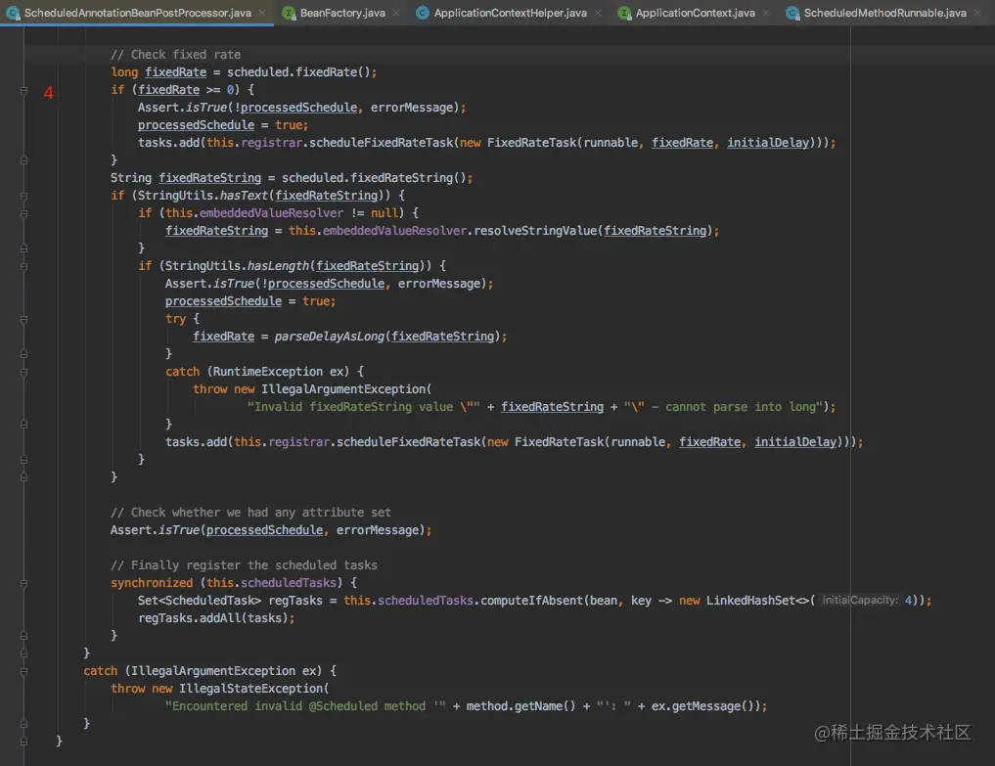Viewport: 995px width, 766px height.
Task: Click class icon on ScheduledMethodRunnable.java tab
Action: 792,13
